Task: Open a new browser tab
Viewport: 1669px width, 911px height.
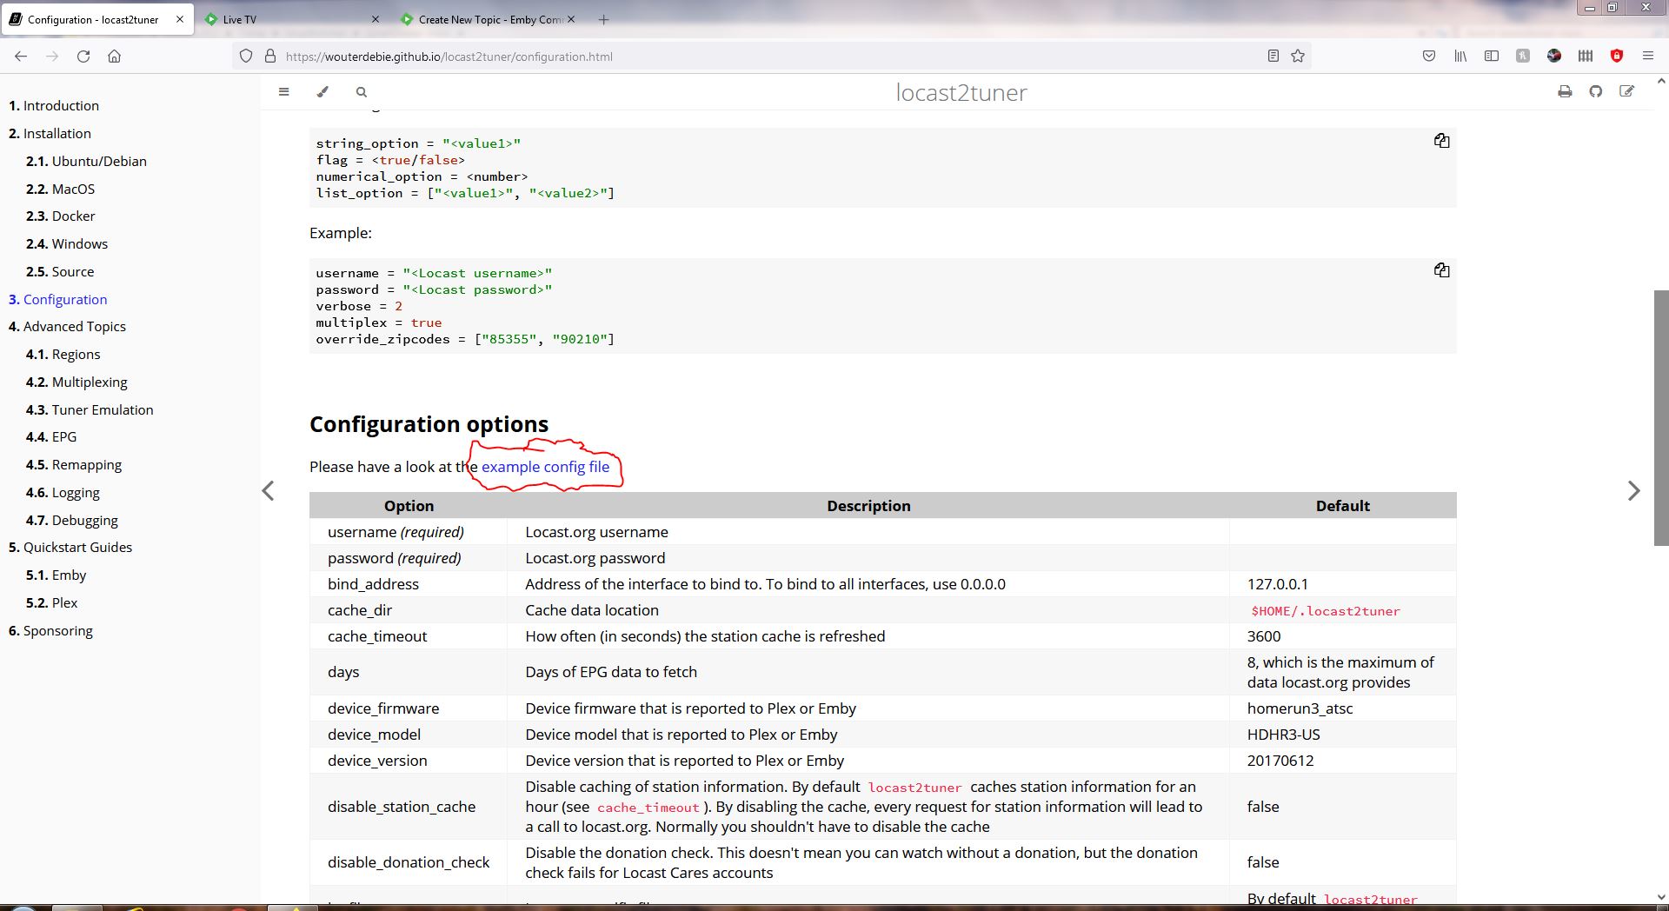Action: click(x=604, y=19)
